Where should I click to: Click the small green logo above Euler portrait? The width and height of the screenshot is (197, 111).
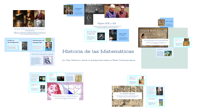pyautogui.click(x=48, y=40)
